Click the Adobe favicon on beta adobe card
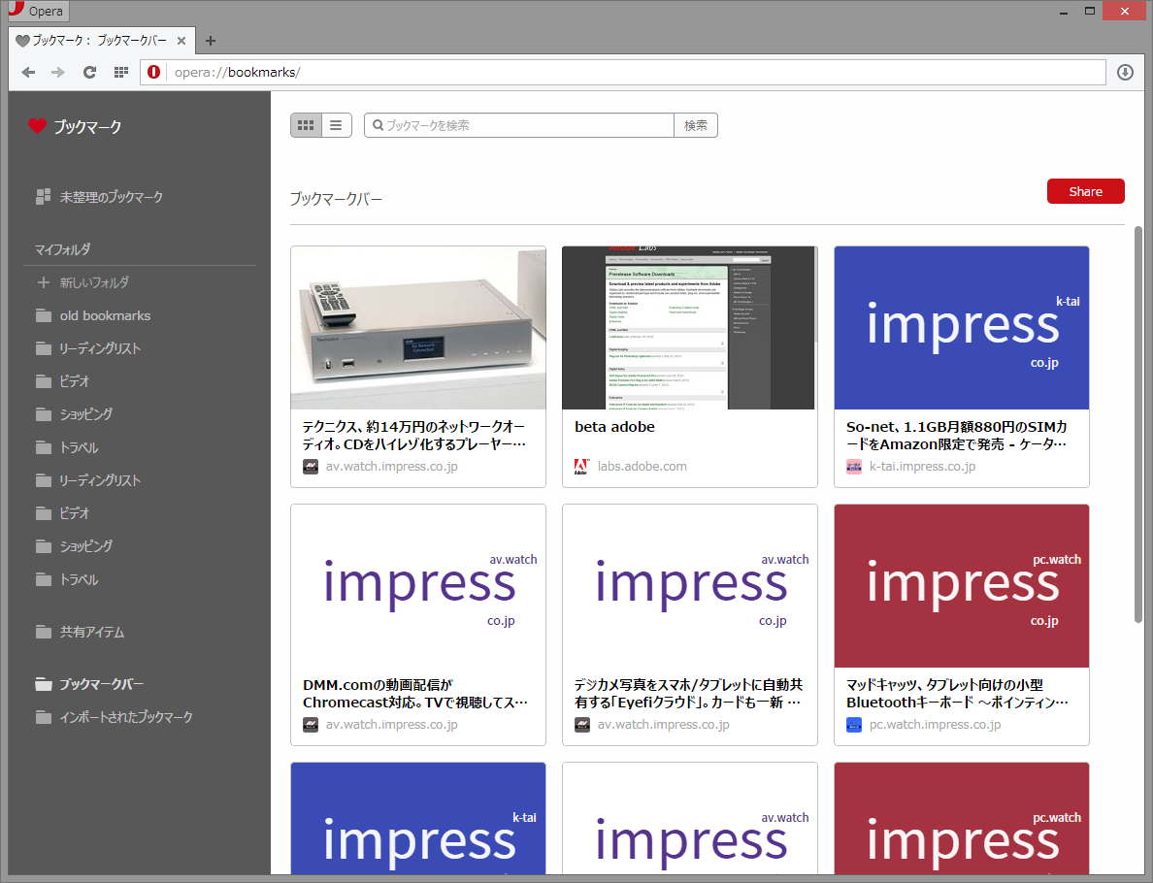Image resolution: width=1153 pixels, height=883 pixels. (581, 466)
